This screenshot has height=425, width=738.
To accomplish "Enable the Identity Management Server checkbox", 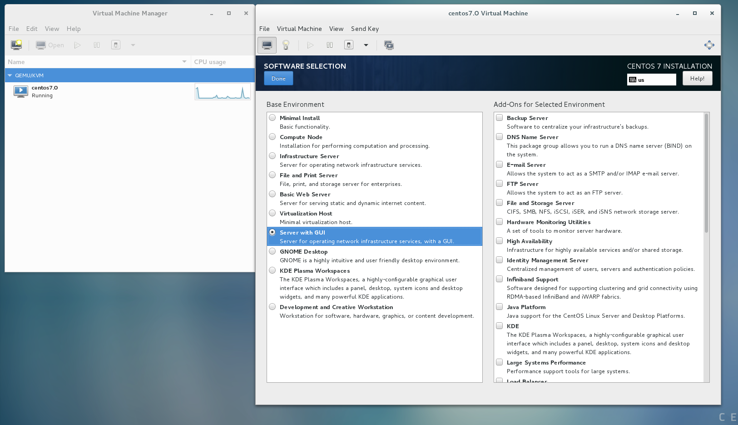I will tap(500, 260).
